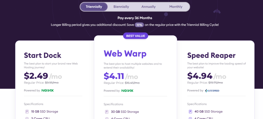
Task: Click the BEST VALUE badge
Action: pos(136,36)
